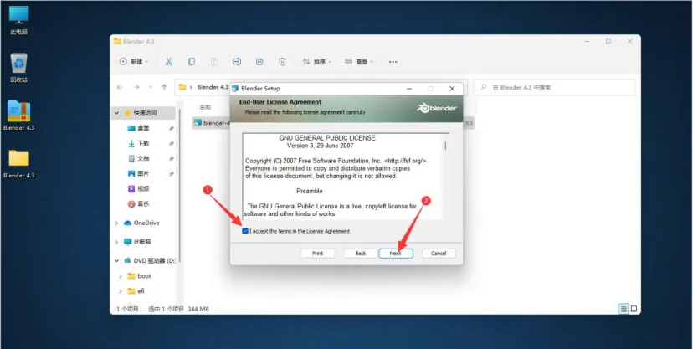Collapse the DVD 驱动器 (D:) node
The height and width of the screenshot is (349, 693).
pyautogui.click(x=116, y=260)
